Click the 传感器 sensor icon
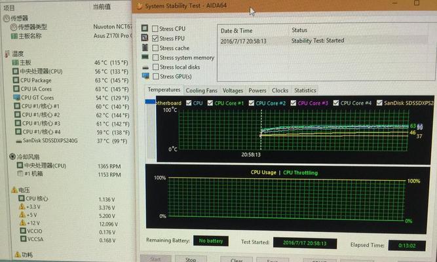 [x=7, y=18]
